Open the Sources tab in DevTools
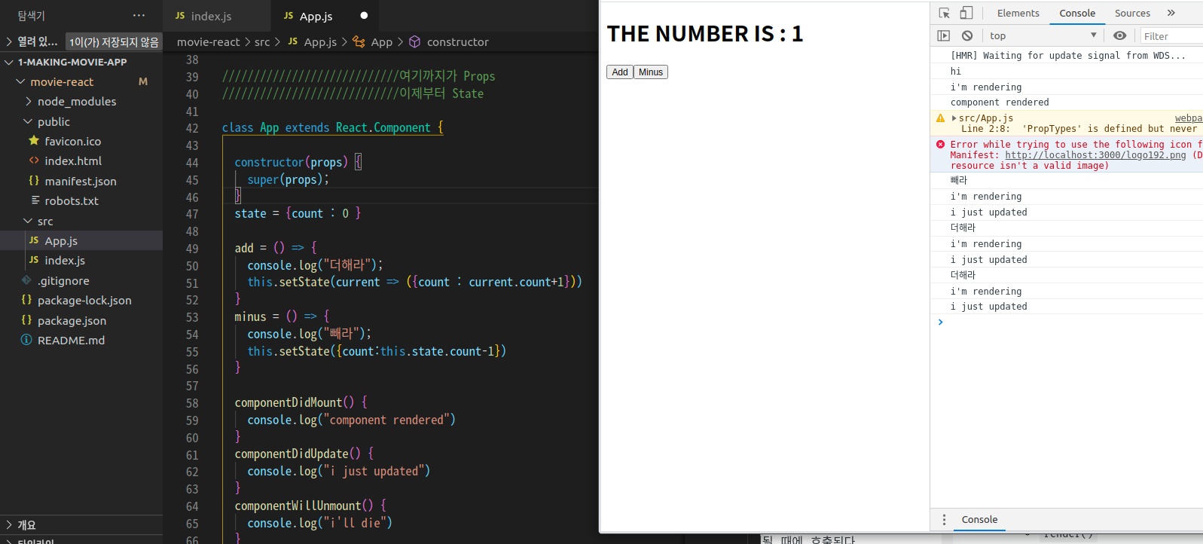 [1132, 13]
